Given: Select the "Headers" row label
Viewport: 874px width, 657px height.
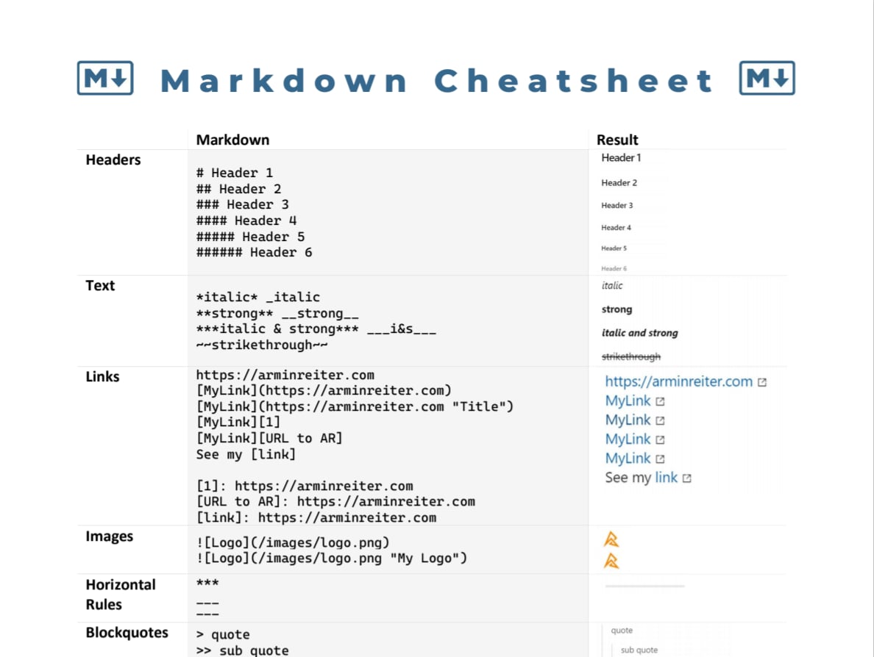Looking at the screenshot, I should [x=113, y=159].
